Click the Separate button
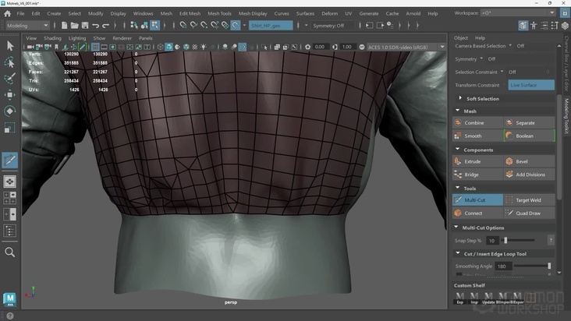The height and width of the screenshot is (321, 571). tap(530, 123)
